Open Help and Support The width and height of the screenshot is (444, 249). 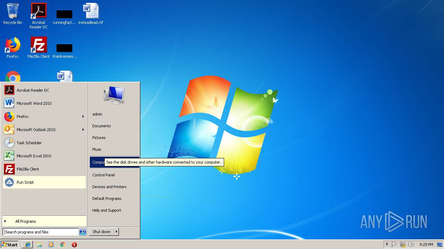tap(114, 210)
